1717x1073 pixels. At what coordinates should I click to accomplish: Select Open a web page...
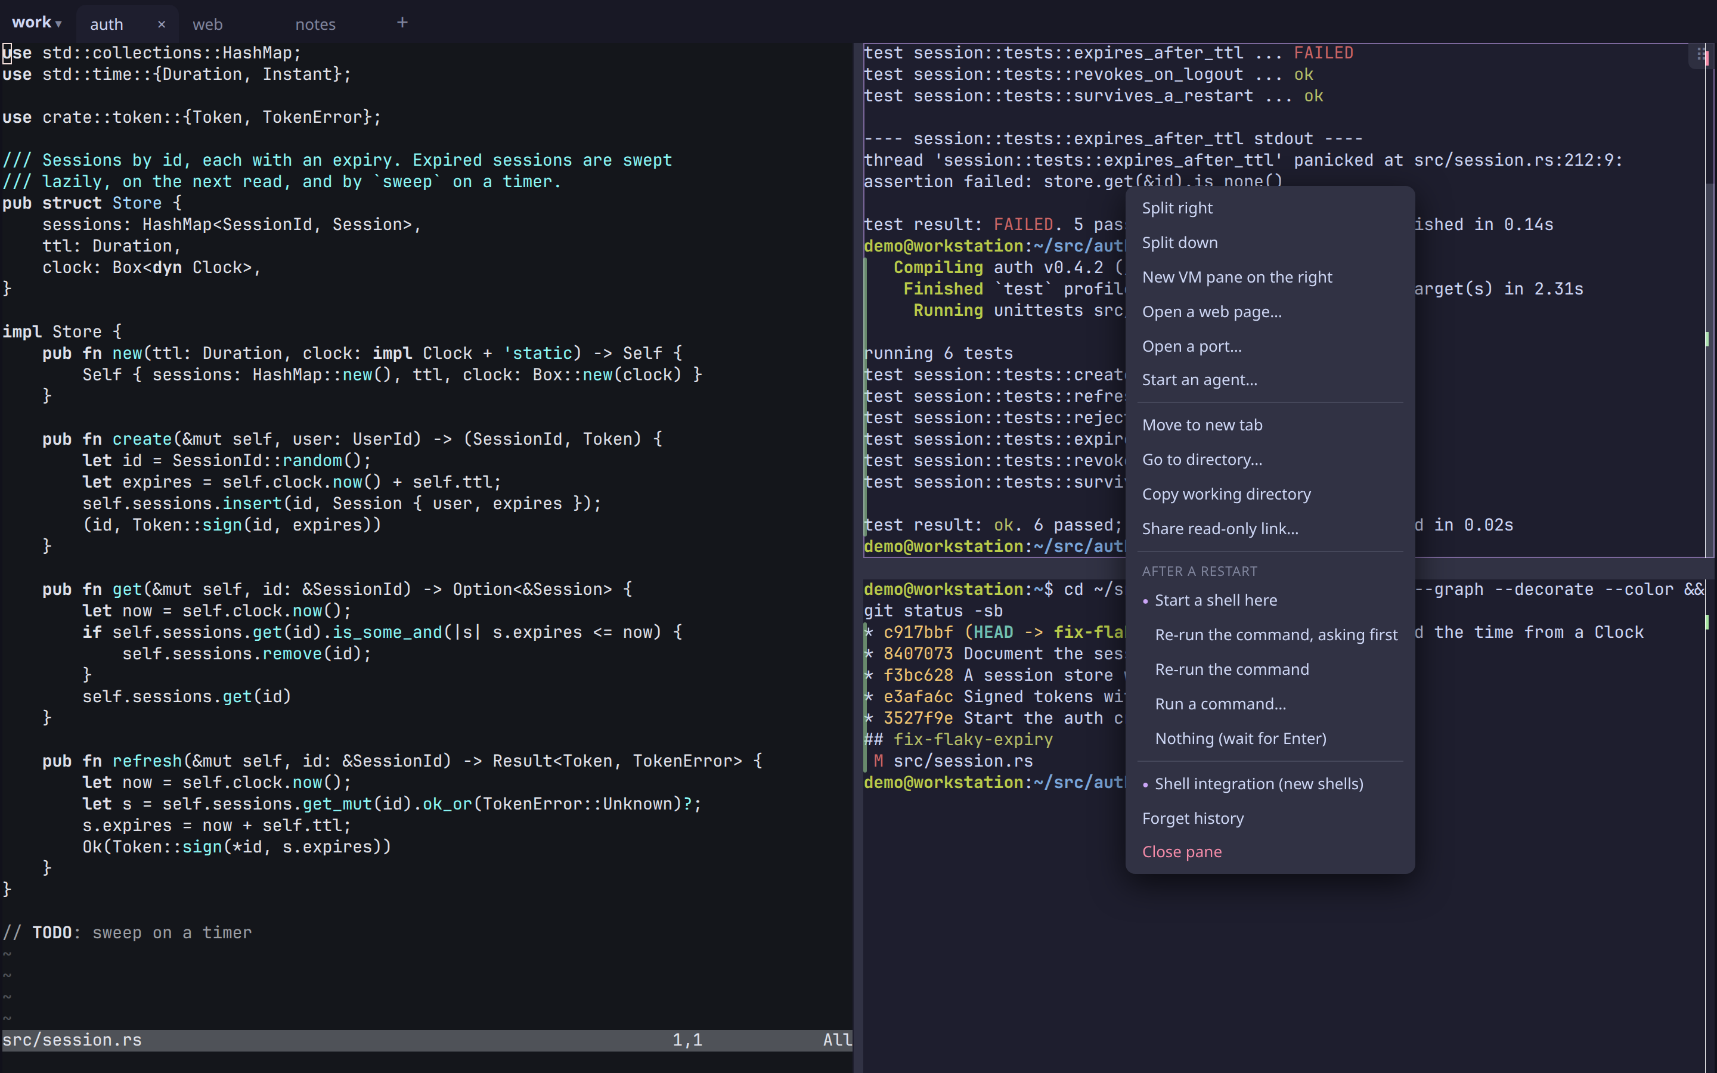1270,312
